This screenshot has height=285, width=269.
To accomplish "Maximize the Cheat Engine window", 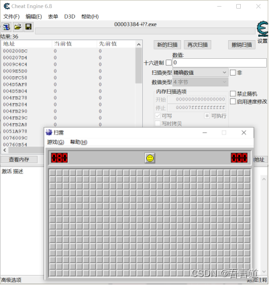I will pyautogui.click(x=239, y=7).
